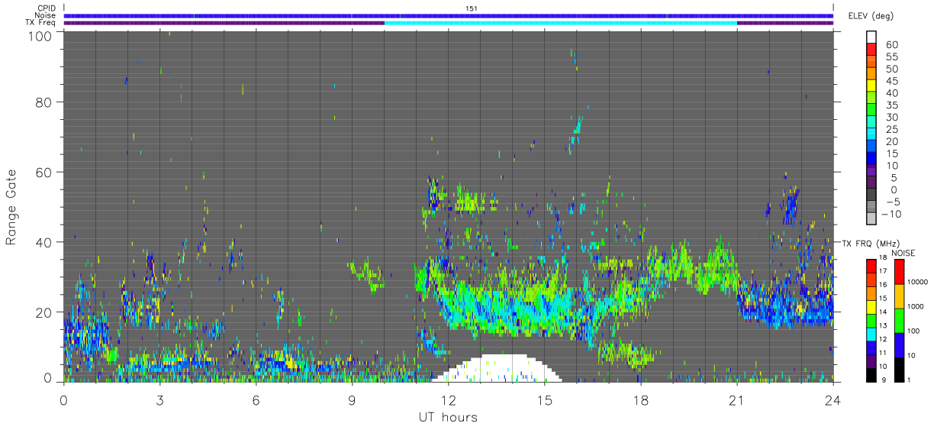Click the 'CPID' label at top left

46,8
